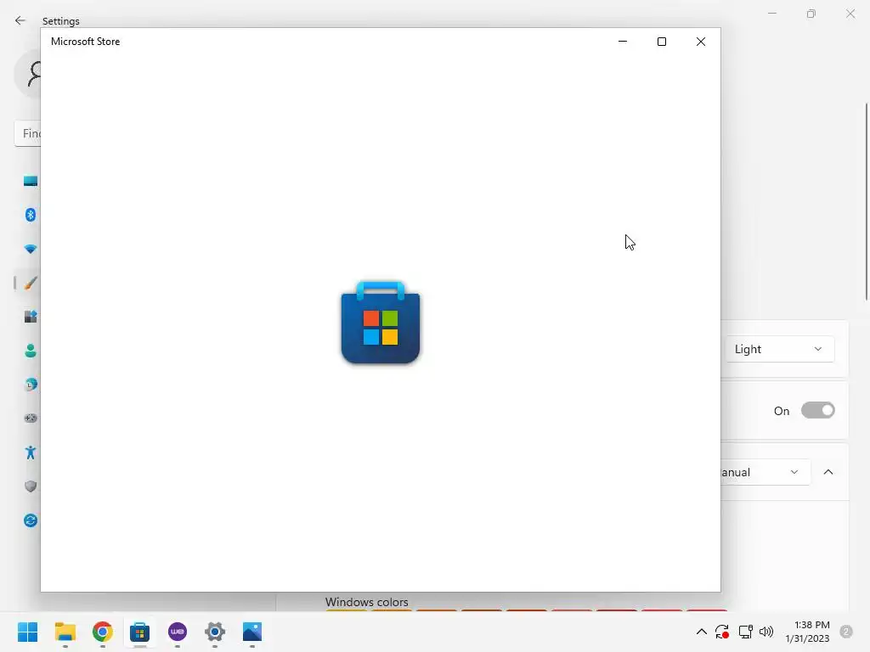870x652 pixels.
Task: Go back with the Settings back arrow
Action: coord(20,20)
